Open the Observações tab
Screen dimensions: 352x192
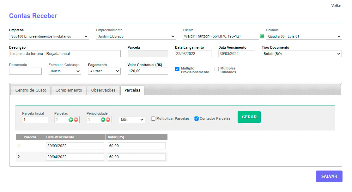click(103, 90)
